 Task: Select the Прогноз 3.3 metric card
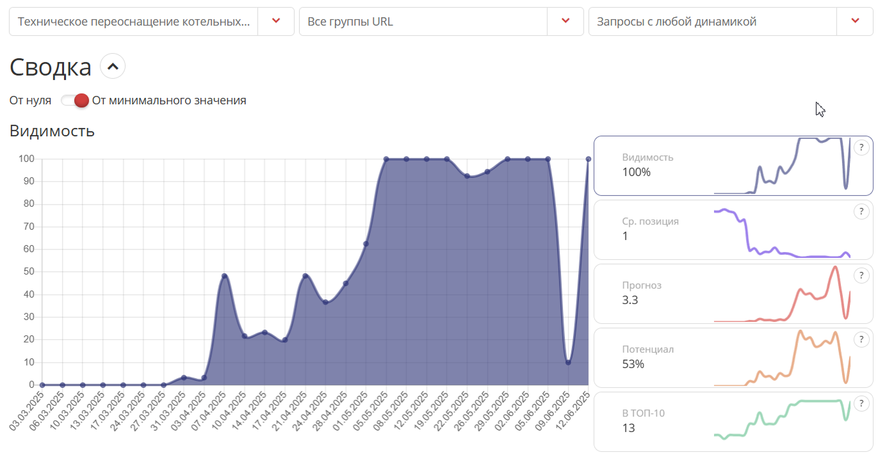pos(733,293)
